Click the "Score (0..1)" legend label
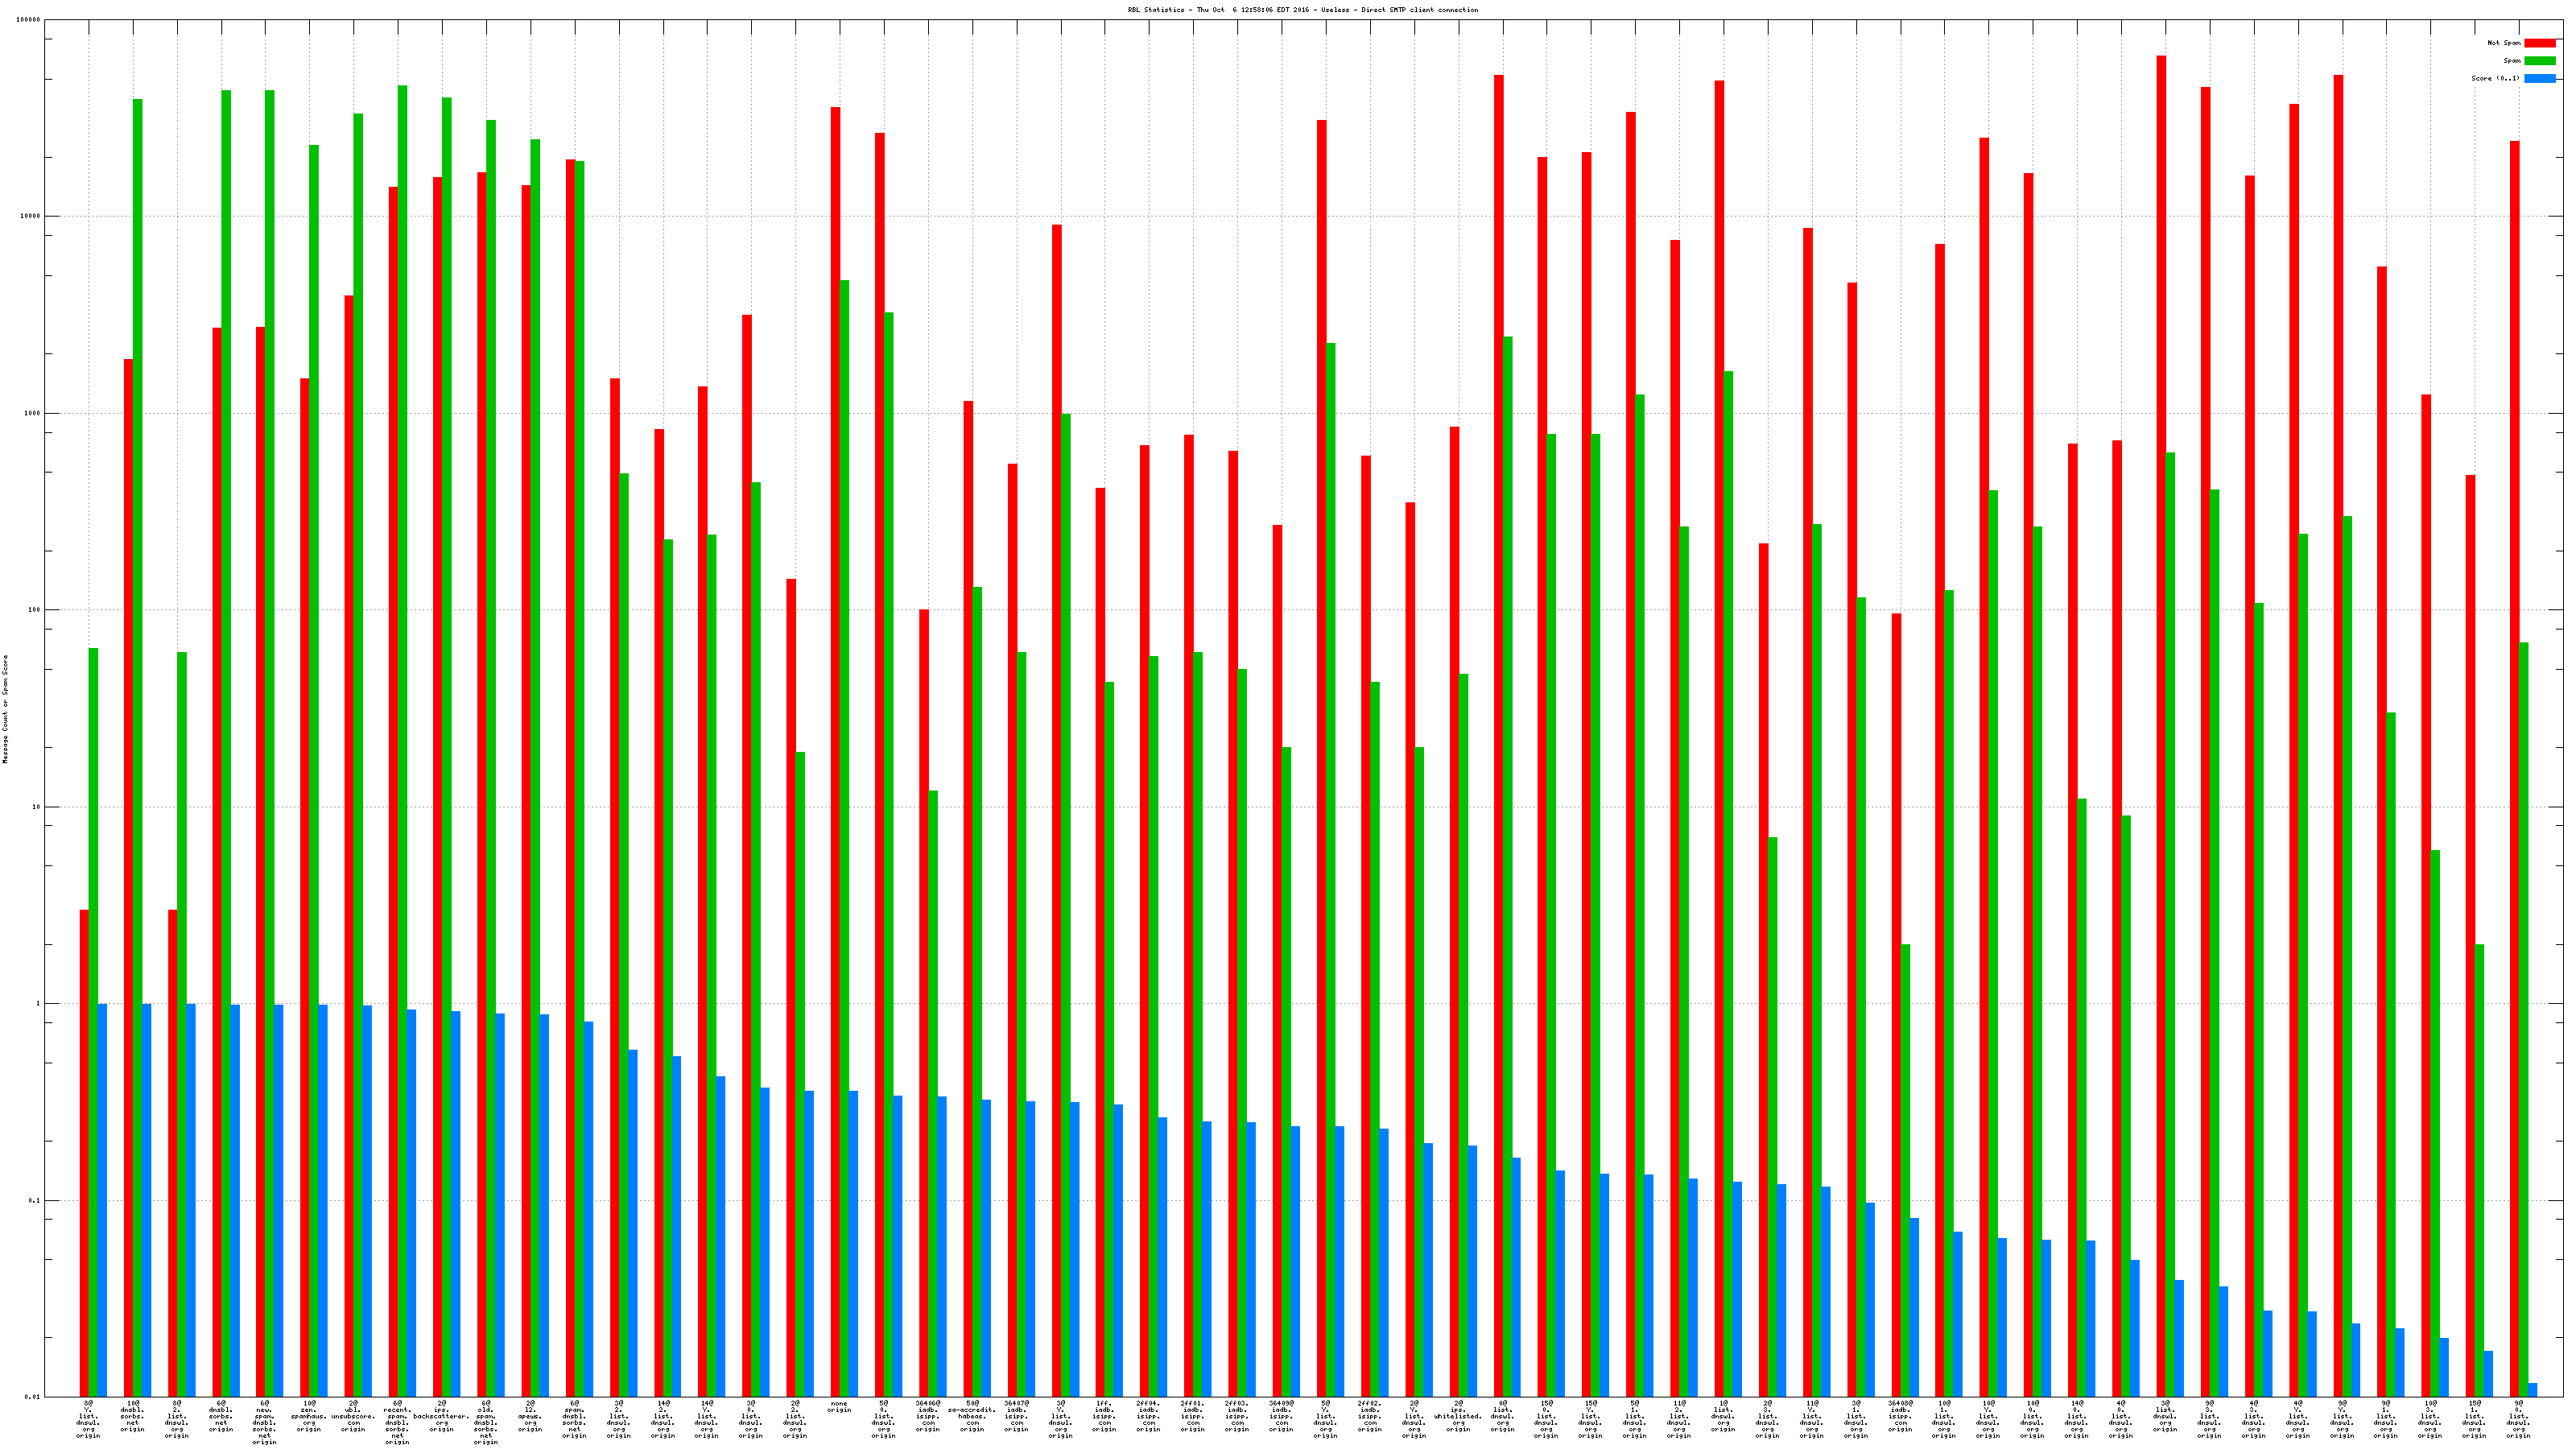The height and width of the screenshot is (1449, 2576). pos(2495,78)
